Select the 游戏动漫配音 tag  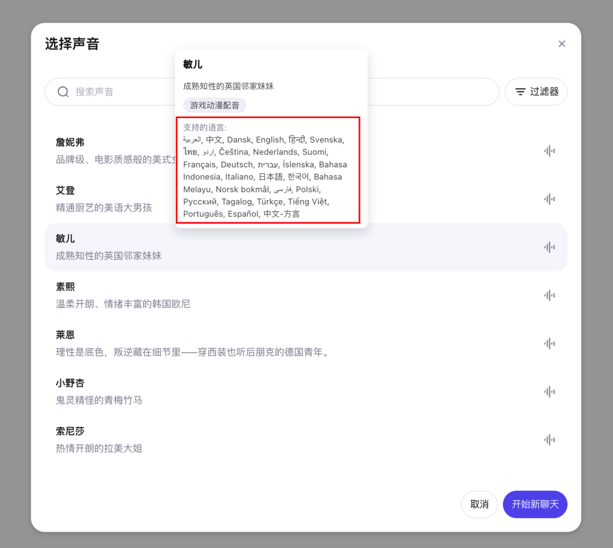[x=214, y=105]
